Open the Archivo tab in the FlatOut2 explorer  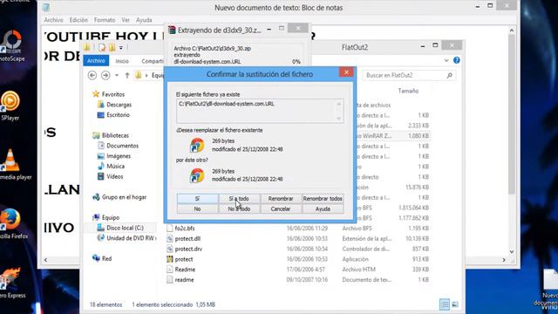(96, 61)
